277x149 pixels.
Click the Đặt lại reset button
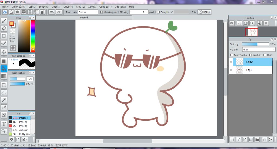[205, 12]
